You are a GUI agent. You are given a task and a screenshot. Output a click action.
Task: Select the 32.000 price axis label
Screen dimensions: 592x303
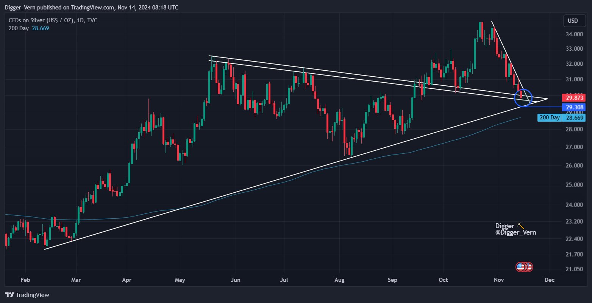pos(574,64)
